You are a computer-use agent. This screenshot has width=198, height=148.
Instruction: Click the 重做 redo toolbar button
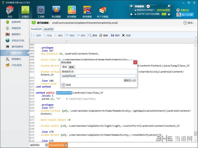tap(81, 35)
